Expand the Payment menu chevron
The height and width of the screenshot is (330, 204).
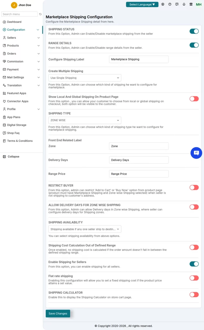click(39, 70)
